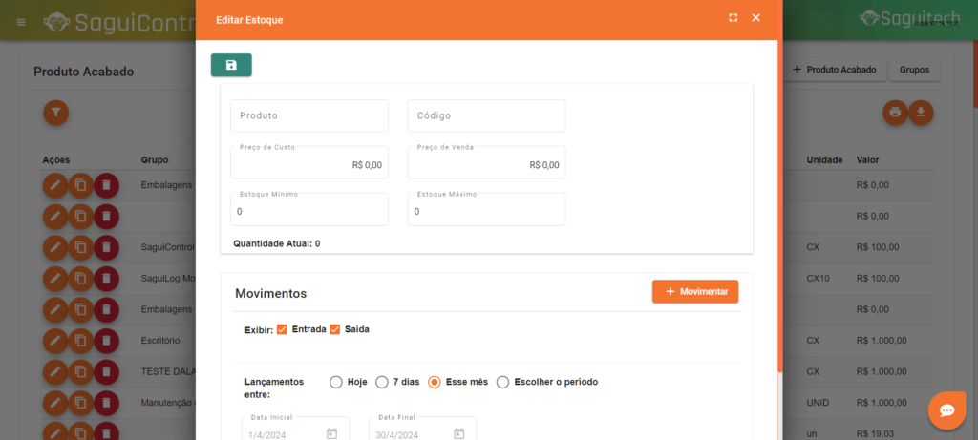Close the Editar Estoque dialog
Viewport: 978px width, 440px height.
756,18
